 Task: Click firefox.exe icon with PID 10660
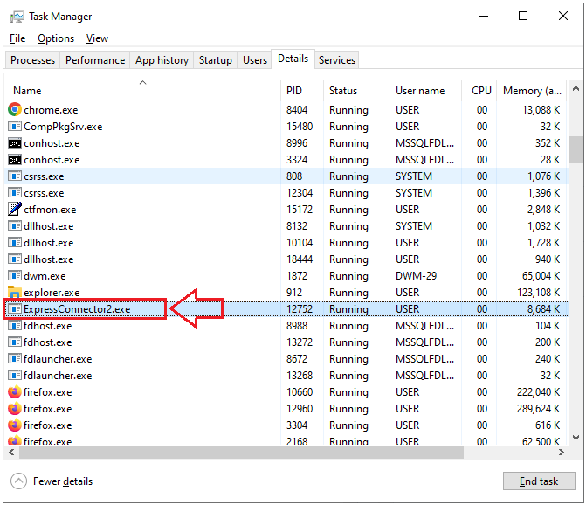15,391
